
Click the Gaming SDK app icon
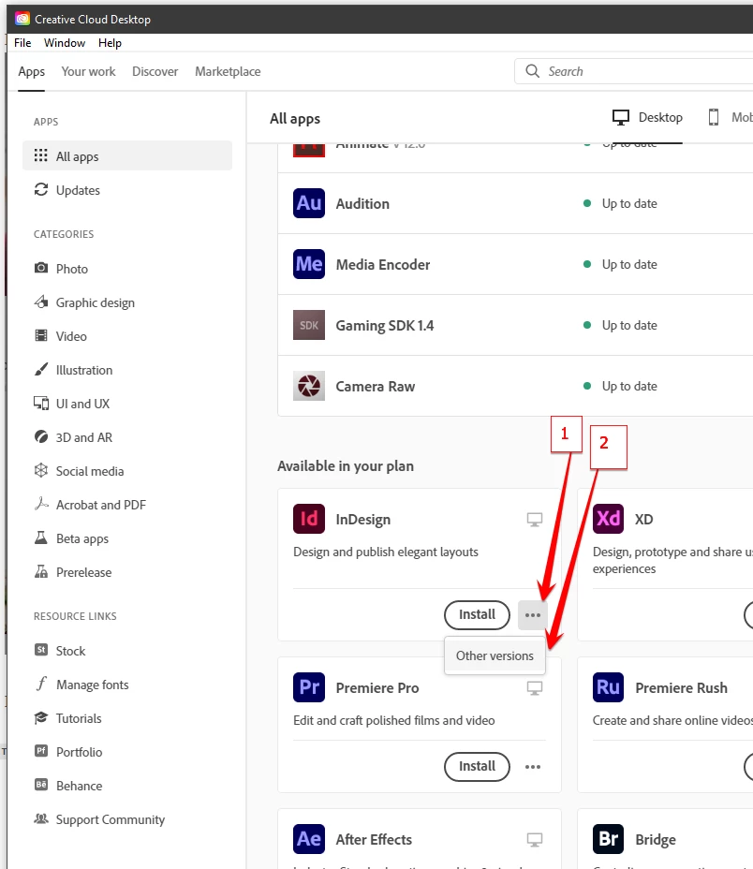click(x=309, y=325)
